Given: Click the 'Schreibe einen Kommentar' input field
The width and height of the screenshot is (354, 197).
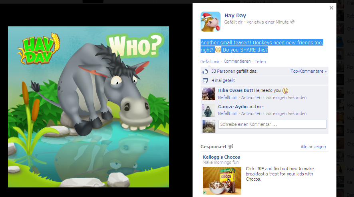Looking at the screenshot, I should [272, 124].
